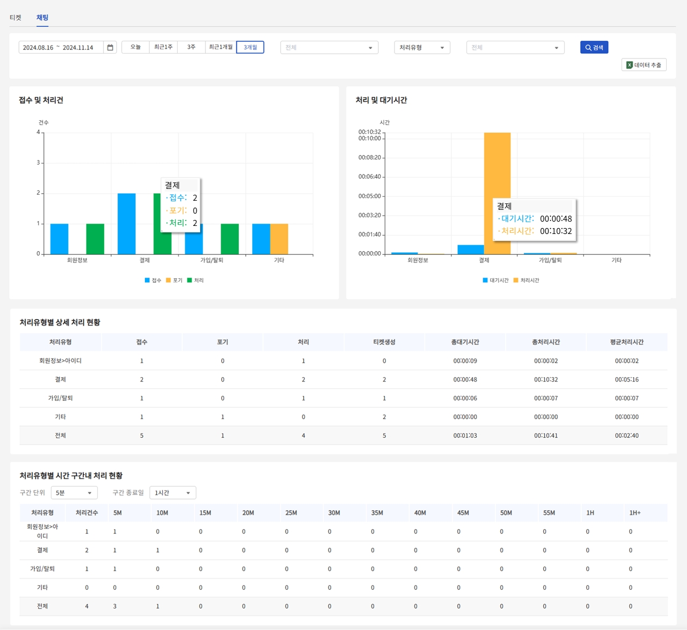
Task: Select the 오늘 date range button
Action: click(x=135, y=47)
